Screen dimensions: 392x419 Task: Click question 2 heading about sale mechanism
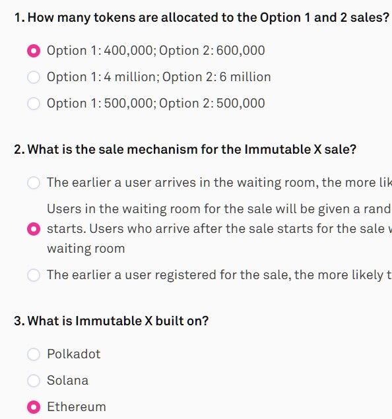pyautogui.click(x=185, y=149)
